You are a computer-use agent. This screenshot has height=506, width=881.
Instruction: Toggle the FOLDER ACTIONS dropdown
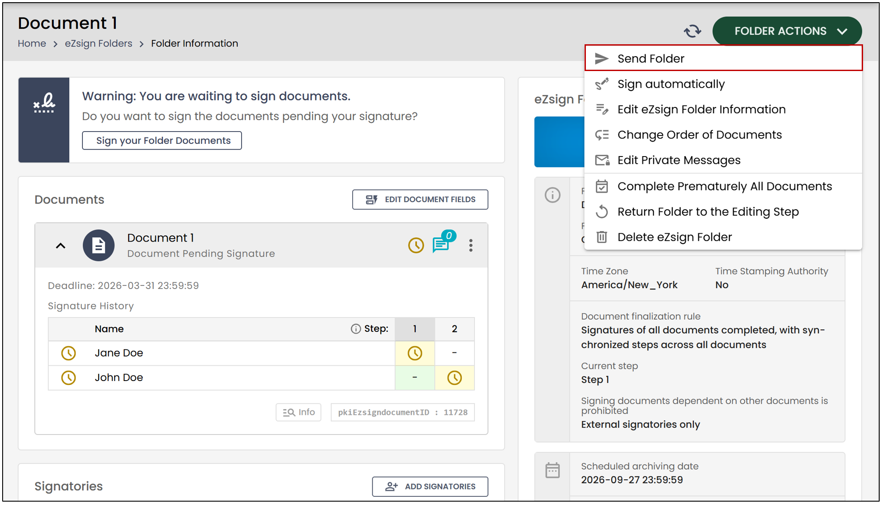(787, 31)
